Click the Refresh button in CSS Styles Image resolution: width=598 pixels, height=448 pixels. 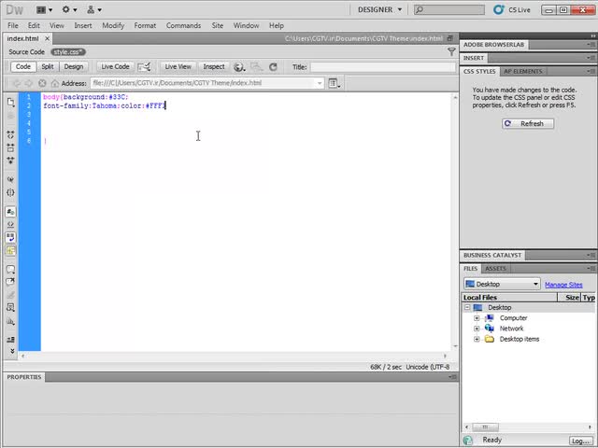(528, 123)
